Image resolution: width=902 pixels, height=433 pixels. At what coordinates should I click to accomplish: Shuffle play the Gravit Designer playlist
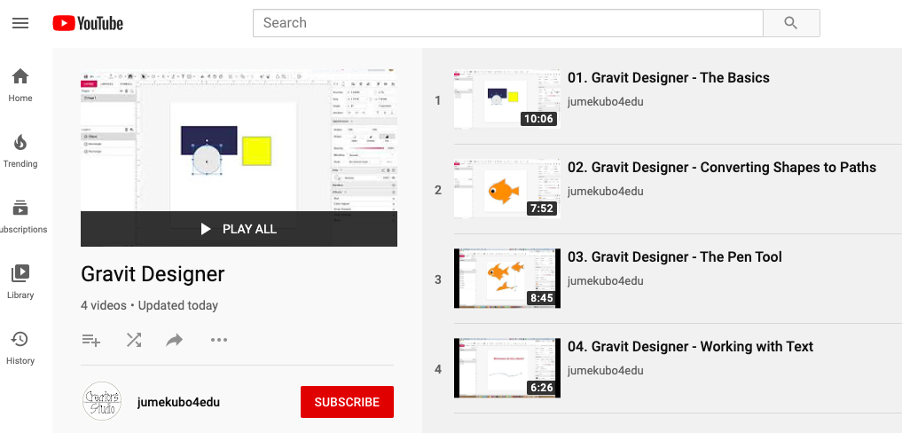tap(134, 340)
